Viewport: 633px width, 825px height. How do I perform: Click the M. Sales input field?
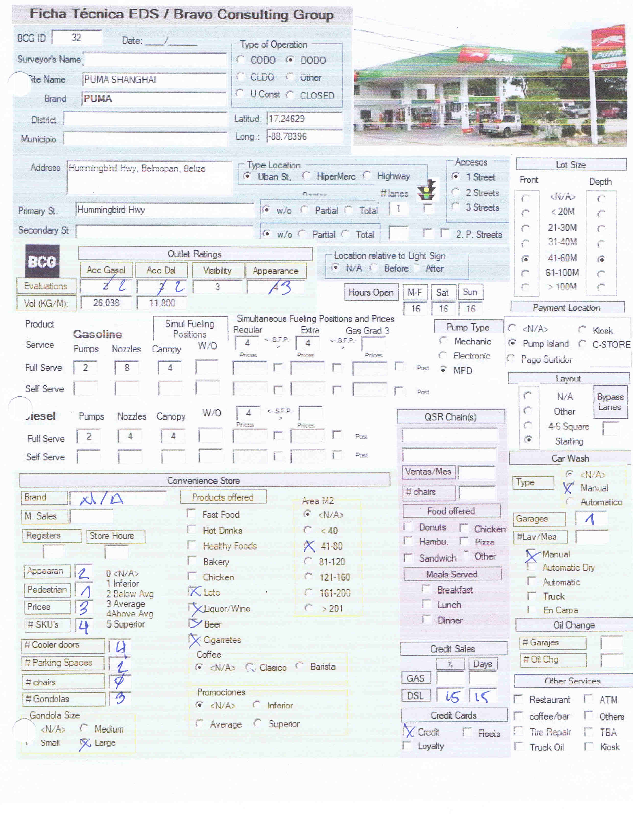point(92,516)
